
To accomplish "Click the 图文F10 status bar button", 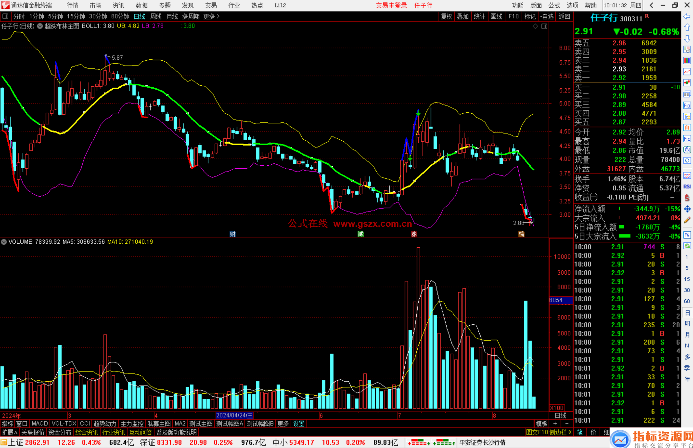I will [537, 432].
